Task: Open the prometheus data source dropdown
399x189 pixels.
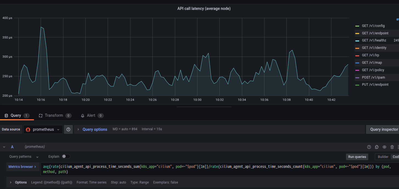Action: click(43, 129)
